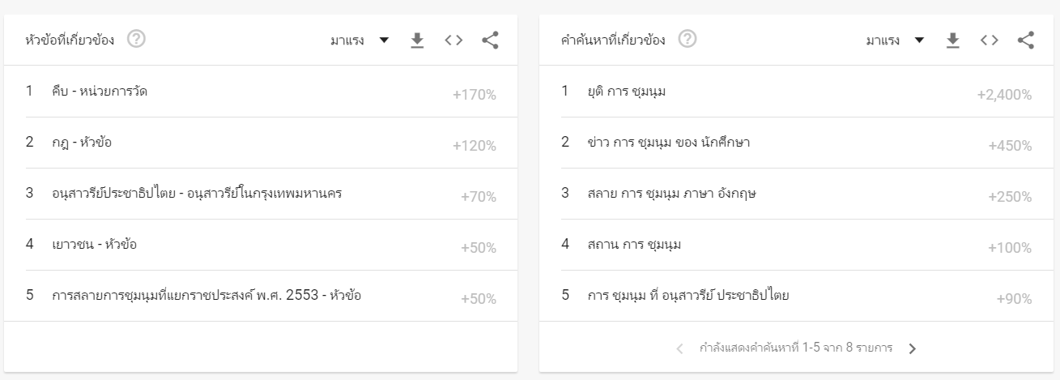This screenshot has height=380, width=1060.
Task: Open มาแรง dropdown in related queries
Action: [895, 41]
